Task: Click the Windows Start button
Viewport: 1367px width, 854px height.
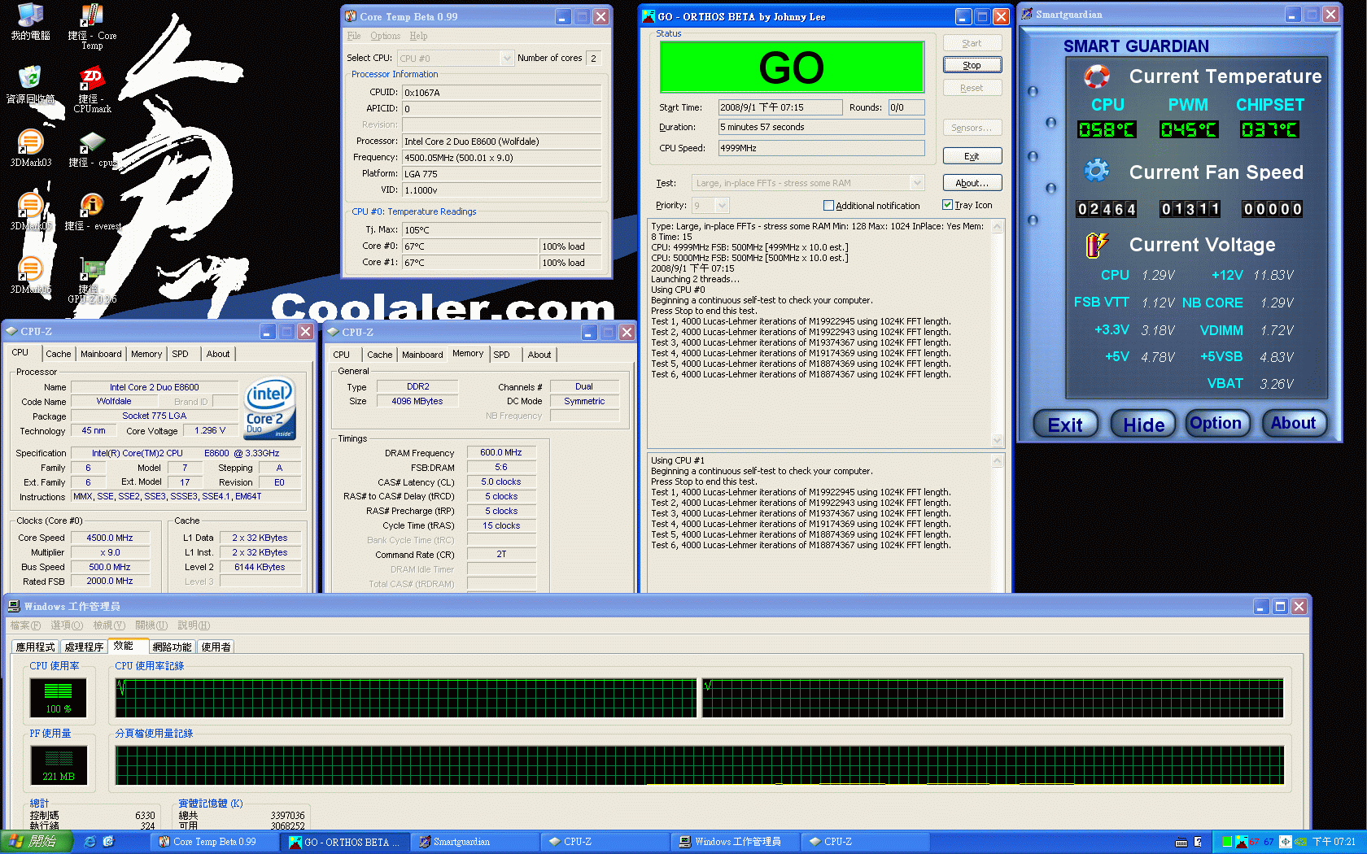Action: pos(37,842)
